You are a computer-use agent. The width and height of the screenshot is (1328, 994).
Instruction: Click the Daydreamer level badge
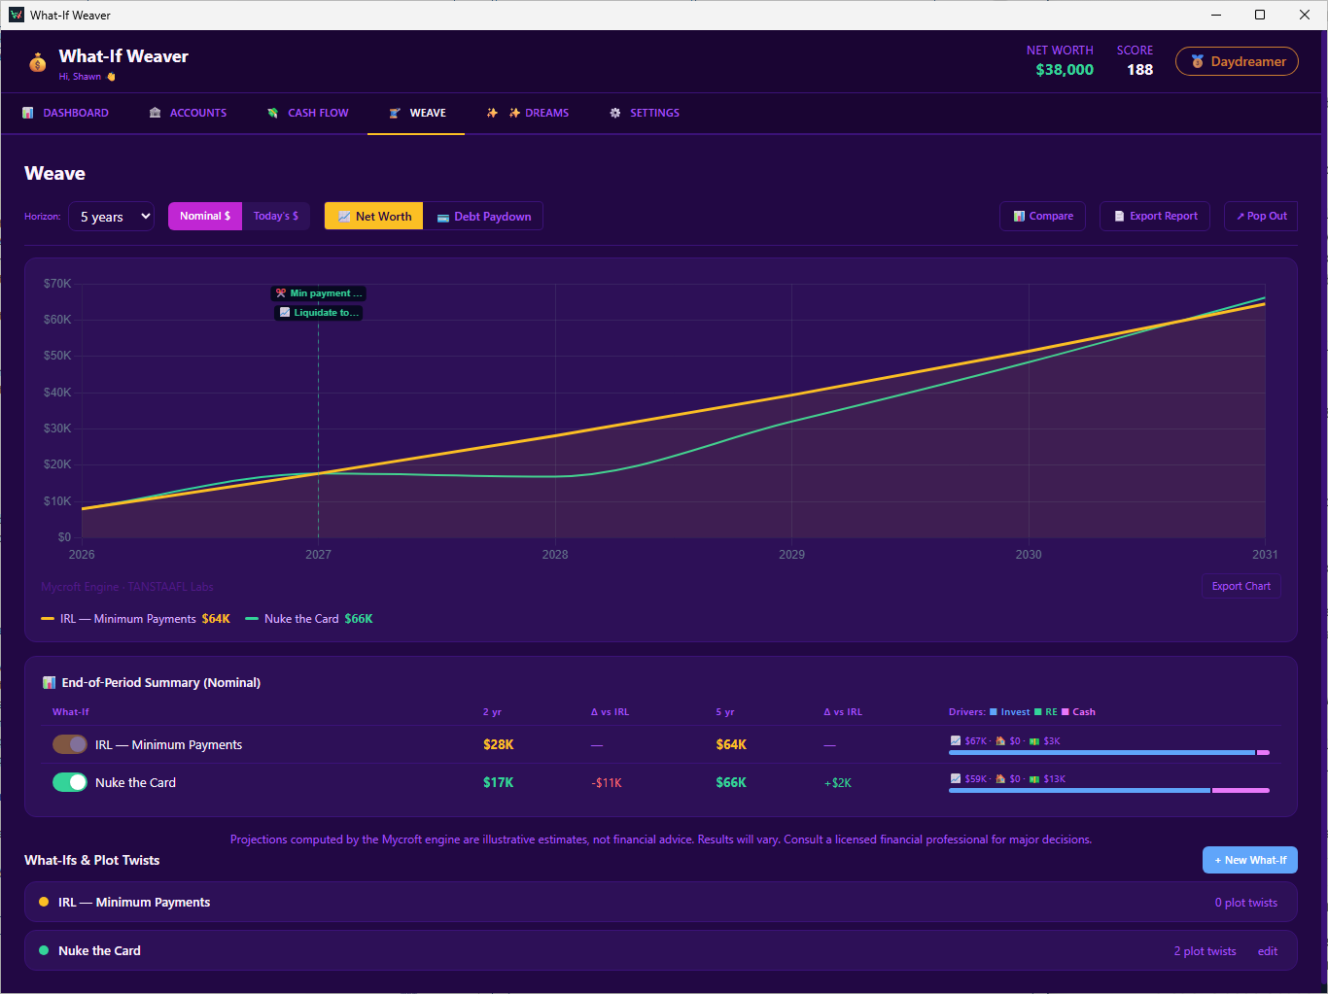click(x=1237, y=61)
